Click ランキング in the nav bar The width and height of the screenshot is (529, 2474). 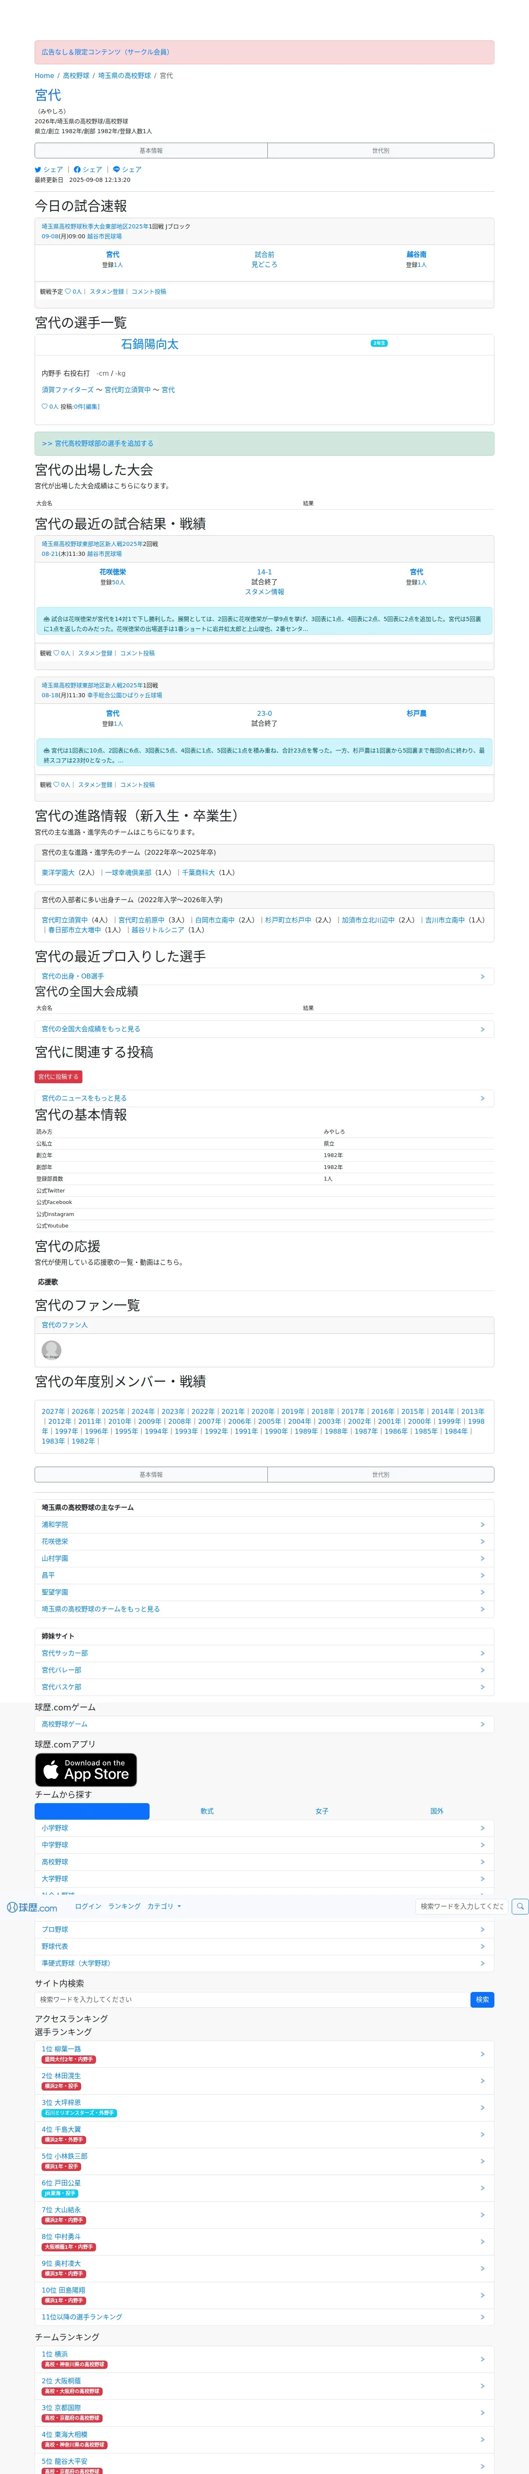(x=124, y=1906)
